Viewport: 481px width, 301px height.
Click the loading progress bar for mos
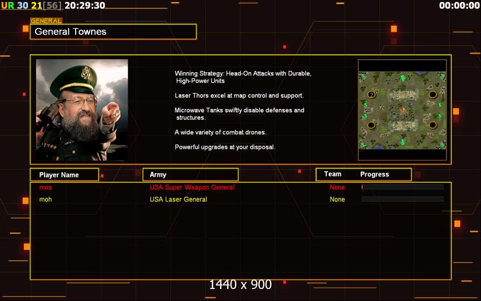click(403, 187)
